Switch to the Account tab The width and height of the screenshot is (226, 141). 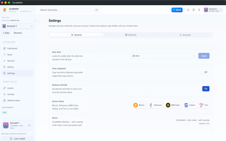(185, 35)
